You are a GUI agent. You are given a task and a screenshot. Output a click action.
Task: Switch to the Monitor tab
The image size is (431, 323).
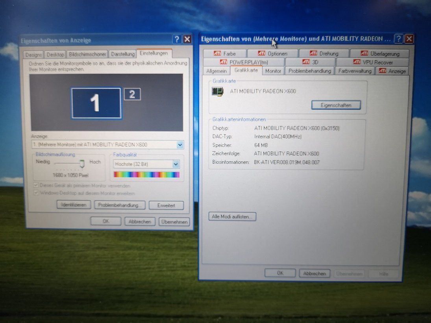(273, 71)
